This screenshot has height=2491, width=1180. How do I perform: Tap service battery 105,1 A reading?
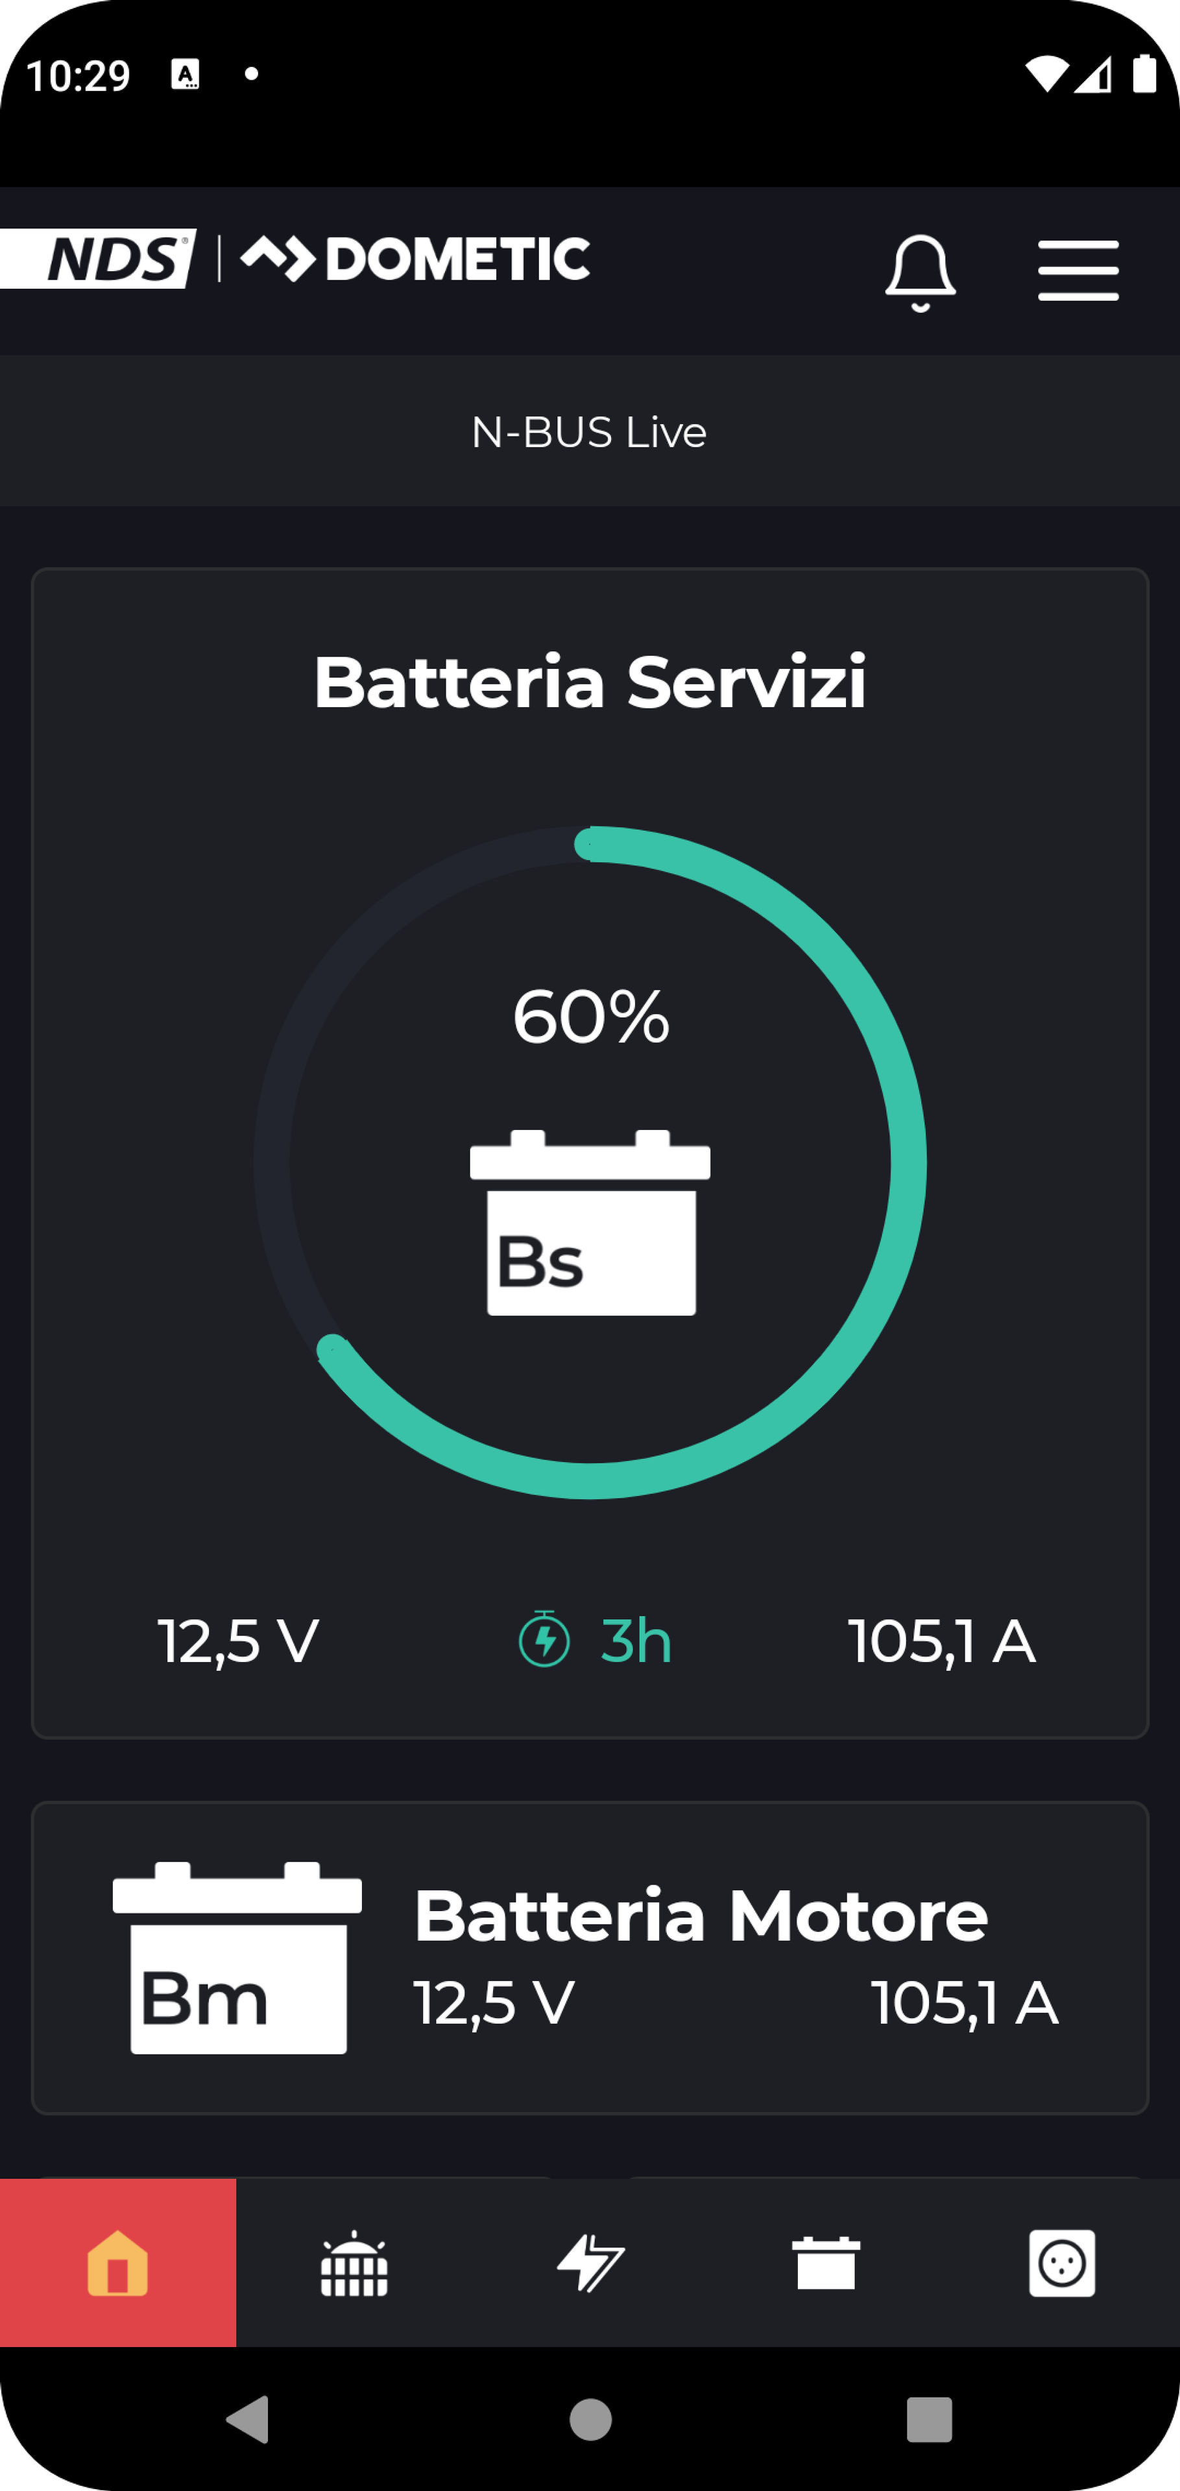click(941, 1641)
